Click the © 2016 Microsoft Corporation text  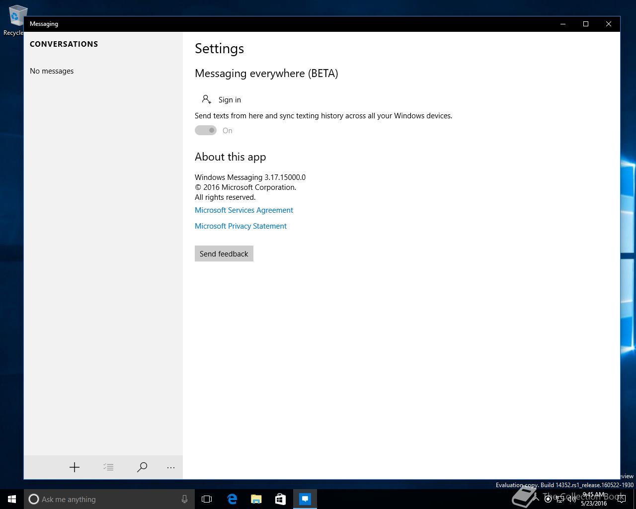[245, 187]
